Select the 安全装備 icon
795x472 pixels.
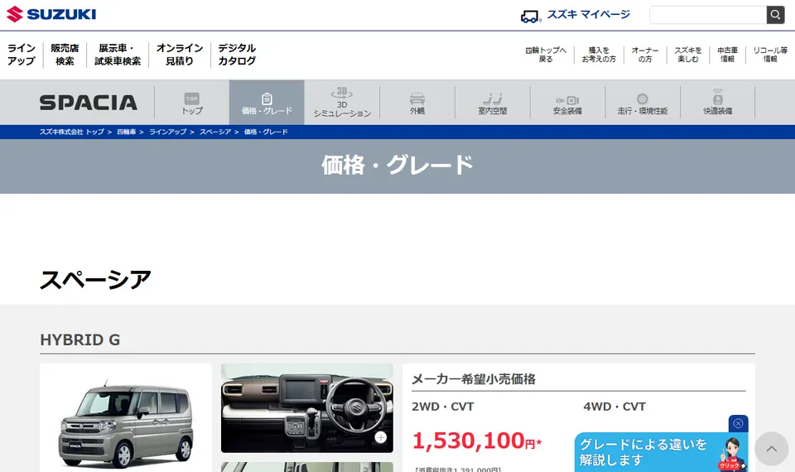pos(567,100)
